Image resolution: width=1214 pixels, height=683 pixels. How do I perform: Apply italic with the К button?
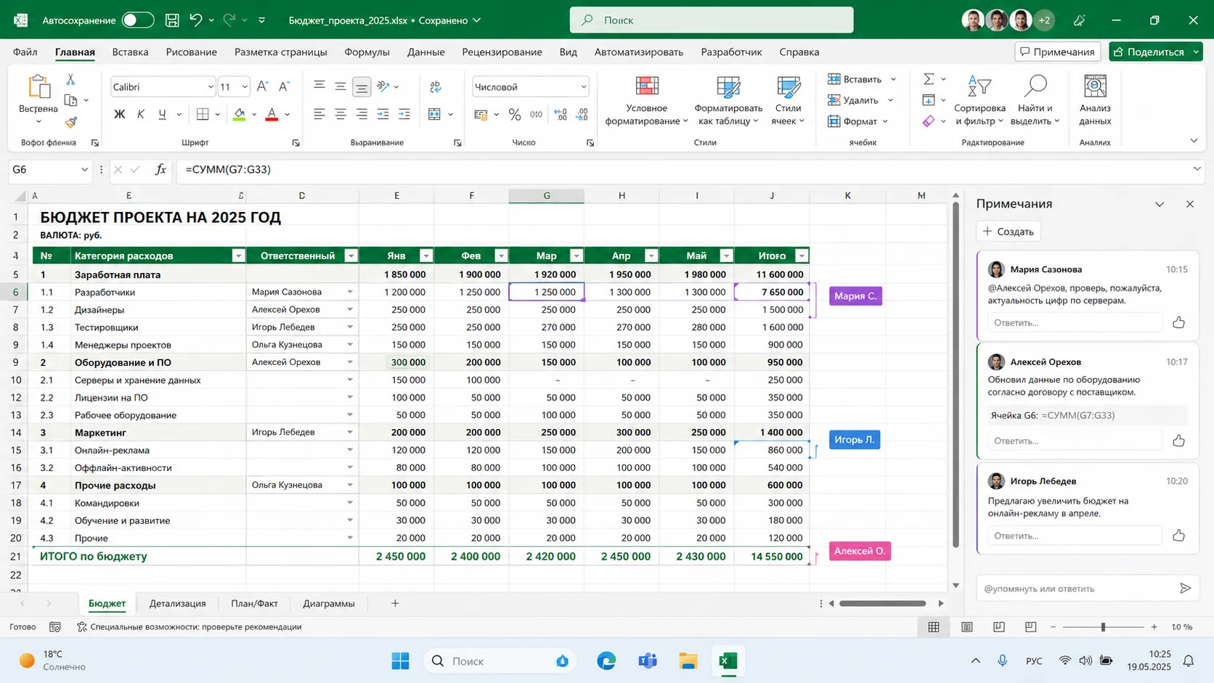pos(141,114)
